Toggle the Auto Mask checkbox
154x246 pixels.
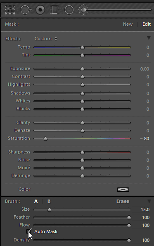28,231
